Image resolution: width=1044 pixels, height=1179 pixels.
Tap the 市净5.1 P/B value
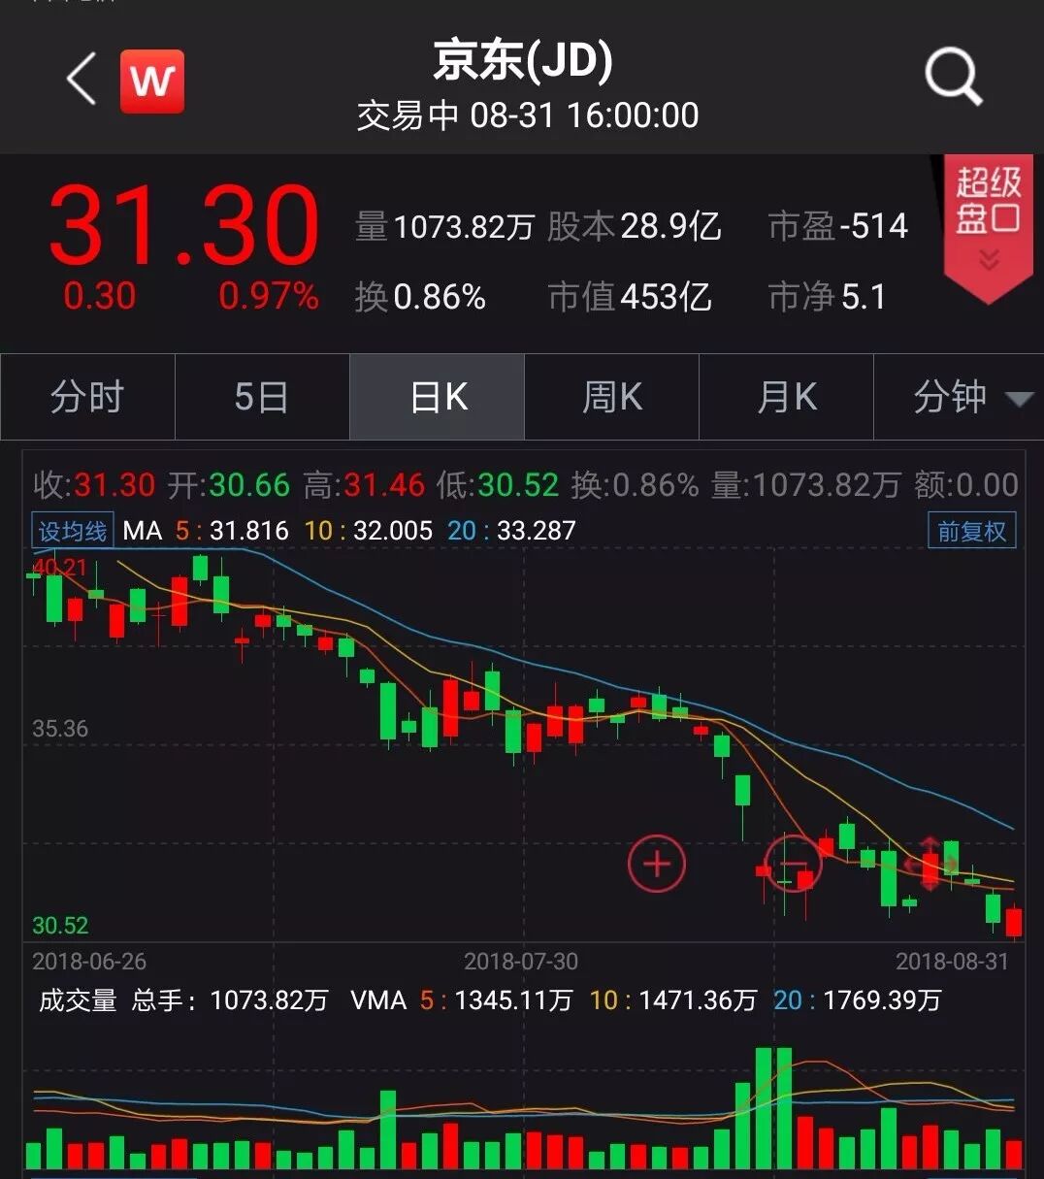click(x=827, y=297)
